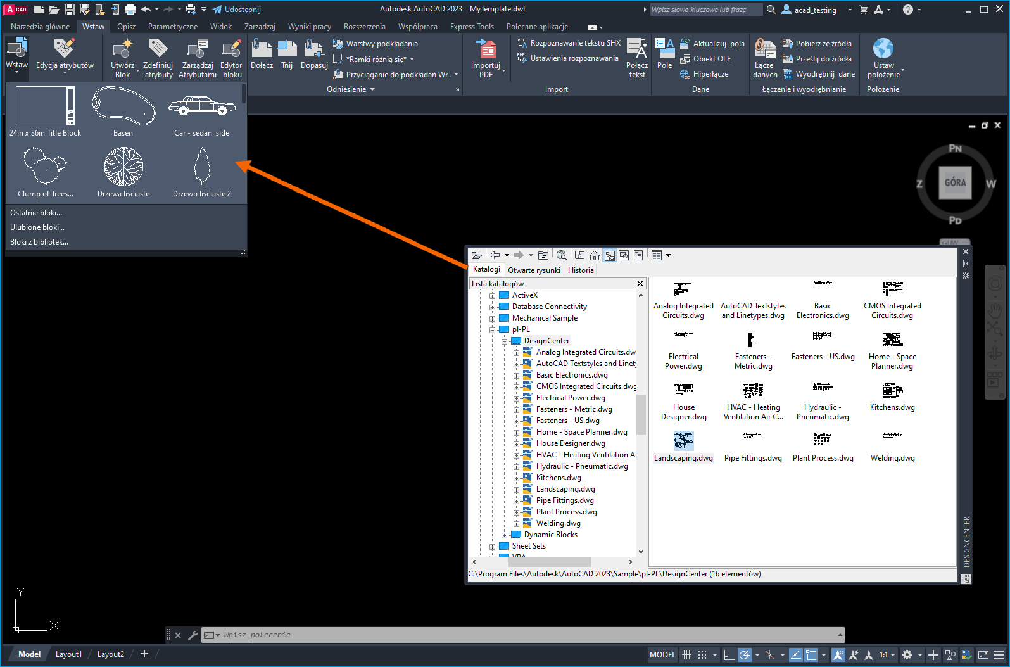Viewport: 1010px width, 667px height.
Task: Toggle the Description pane button in DesignCenter
Action: coord(638,255)
